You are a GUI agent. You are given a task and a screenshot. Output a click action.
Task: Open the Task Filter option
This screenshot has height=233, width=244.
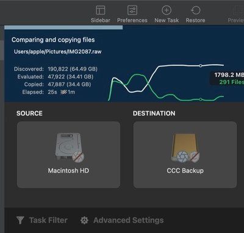click(x=42, y=220)
